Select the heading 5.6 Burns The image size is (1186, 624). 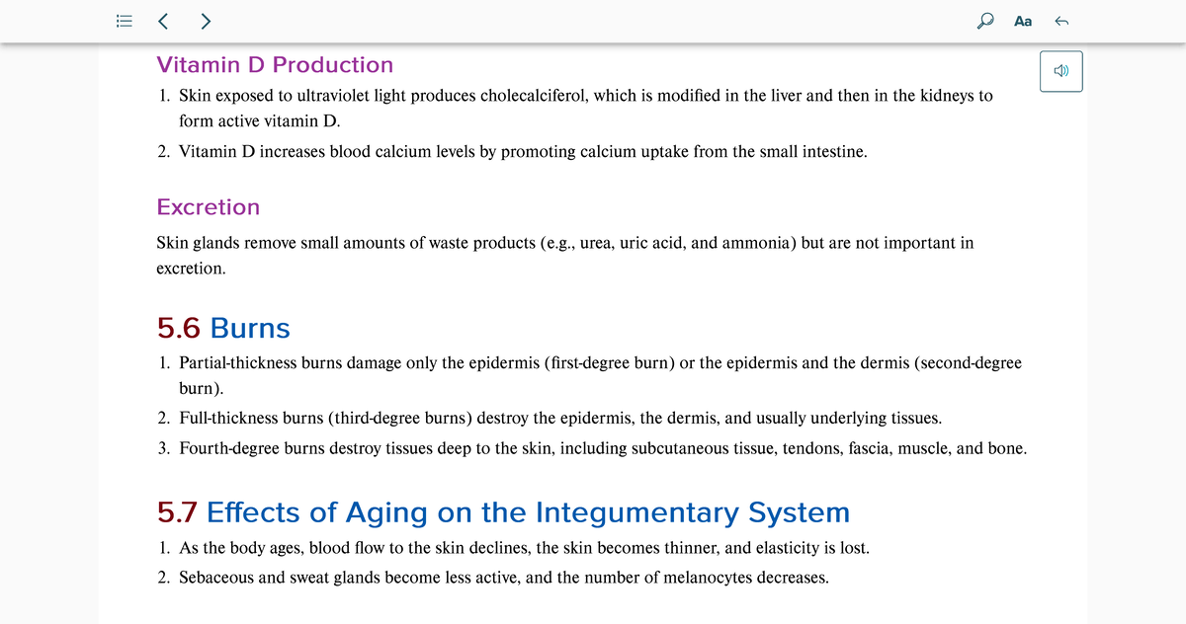point(222,328)
